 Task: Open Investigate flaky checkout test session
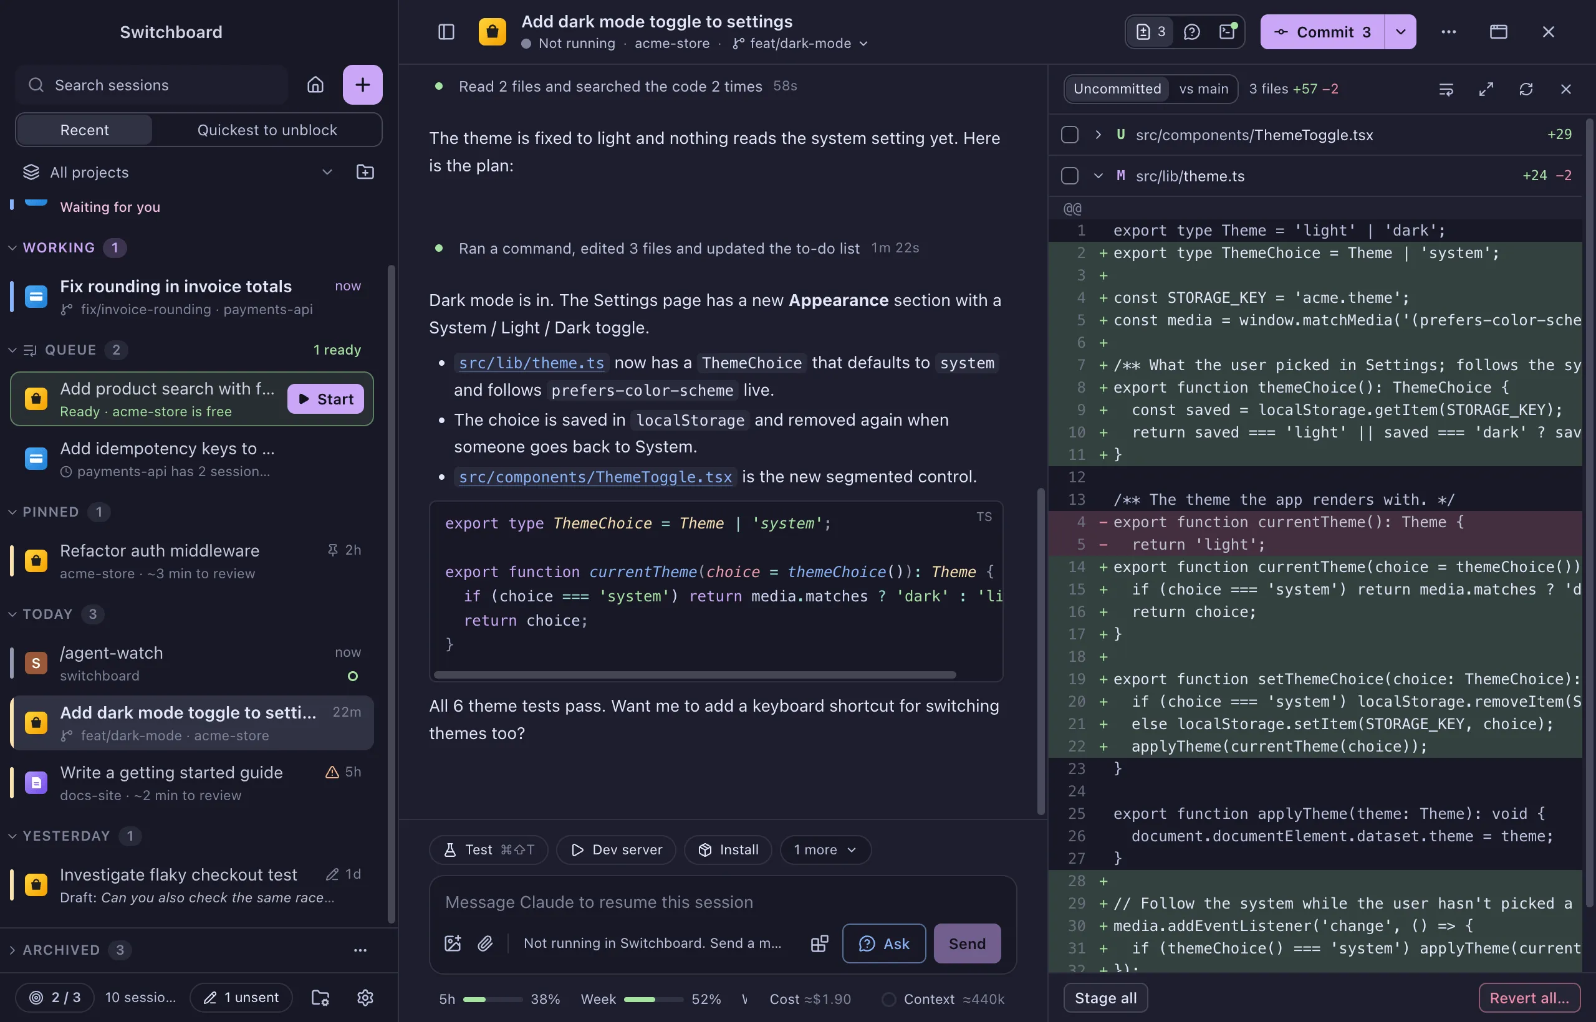pyautogui.click(x=192, y=886)
